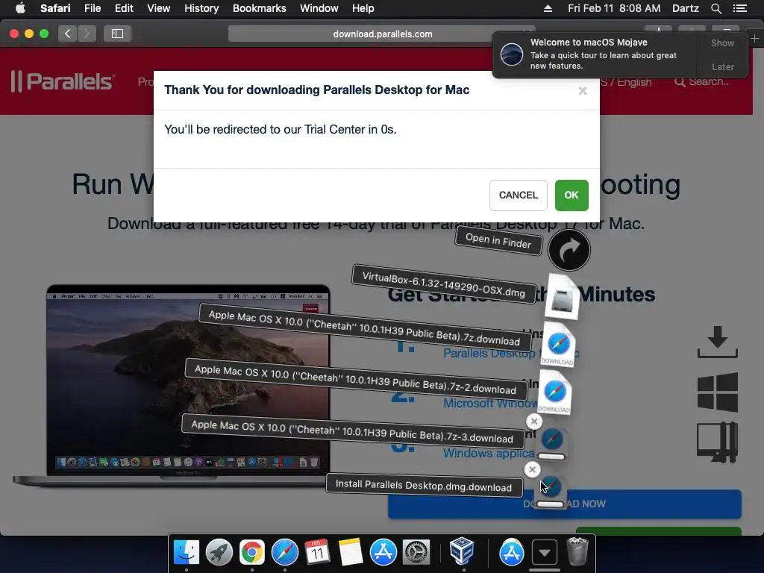Select Cheetah .7z-3.download file icon
Screen dimensions: 764x573
[x=551, y=442]
